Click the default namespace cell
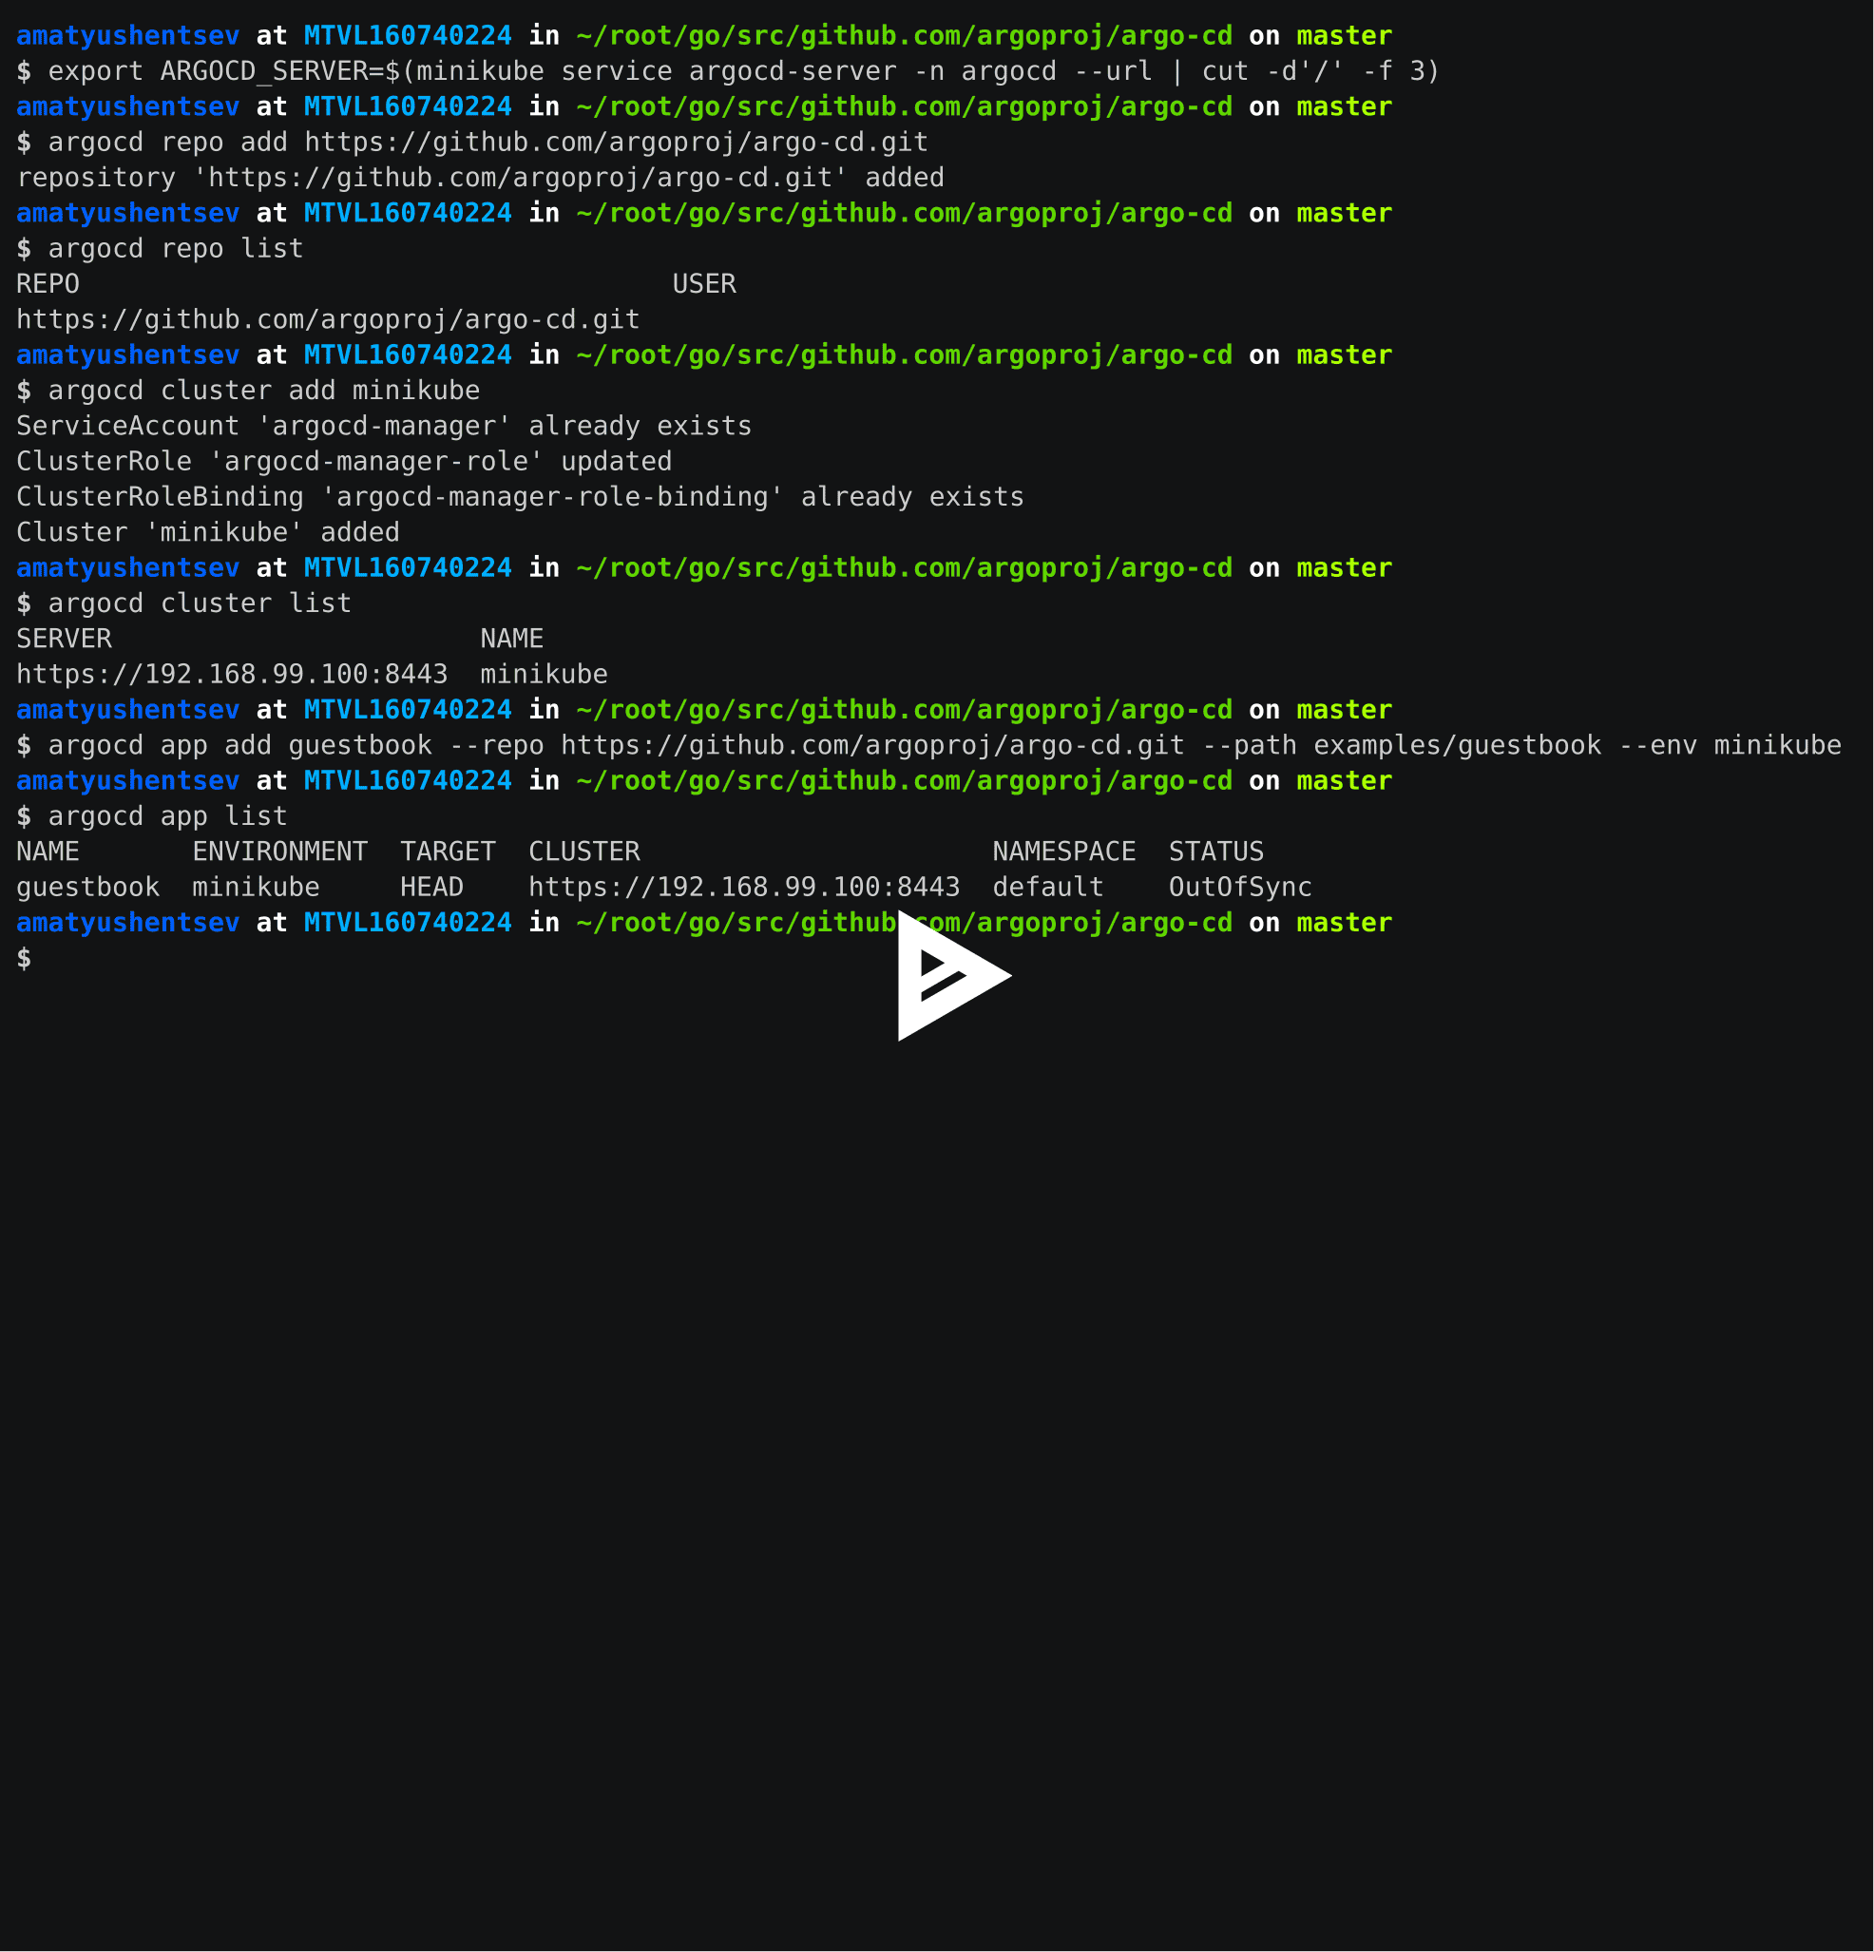This screenshot has height=1952, width=1874. click(x=1048, y=888)
